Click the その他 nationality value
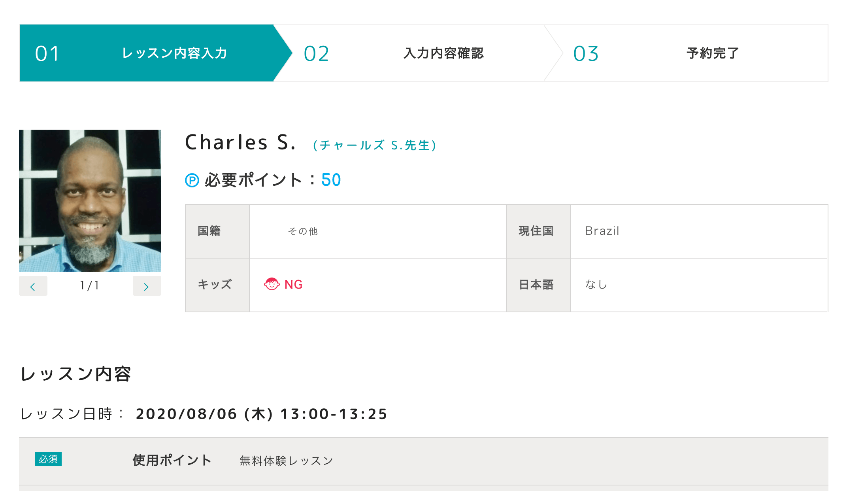The width and height of the screenshot is (864, 491). coord(303,231)
